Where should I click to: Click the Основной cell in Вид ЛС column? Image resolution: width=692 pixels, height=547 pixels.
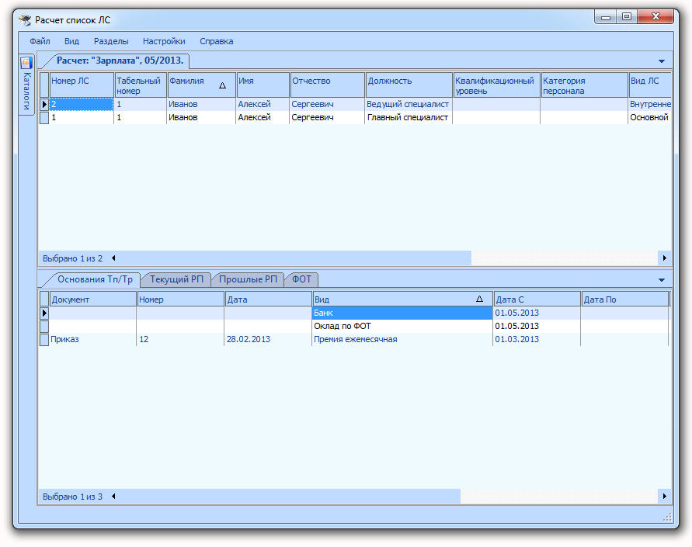[x=649, y=118]
